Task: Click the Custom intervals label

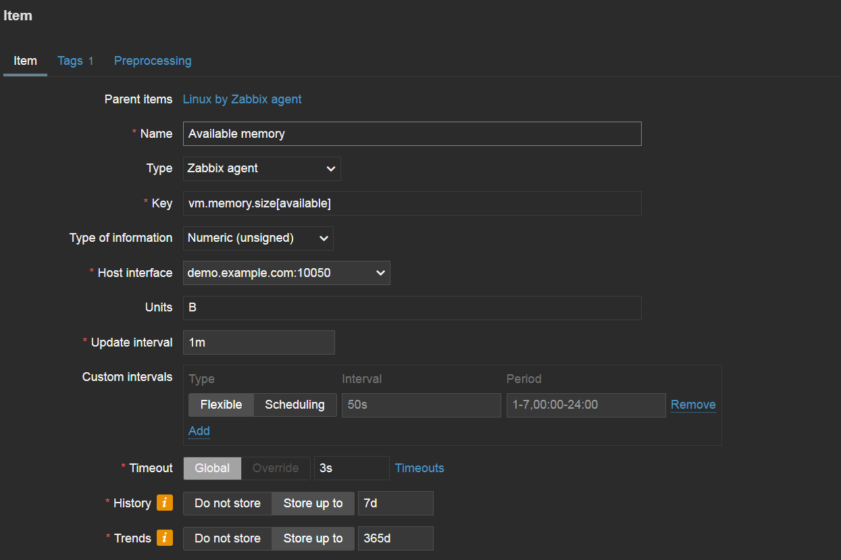Action: coord(128,377)
